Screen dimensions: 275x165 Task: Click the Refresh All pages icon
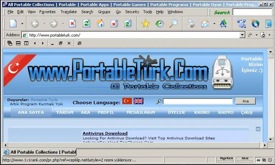(x=128, y=23)
